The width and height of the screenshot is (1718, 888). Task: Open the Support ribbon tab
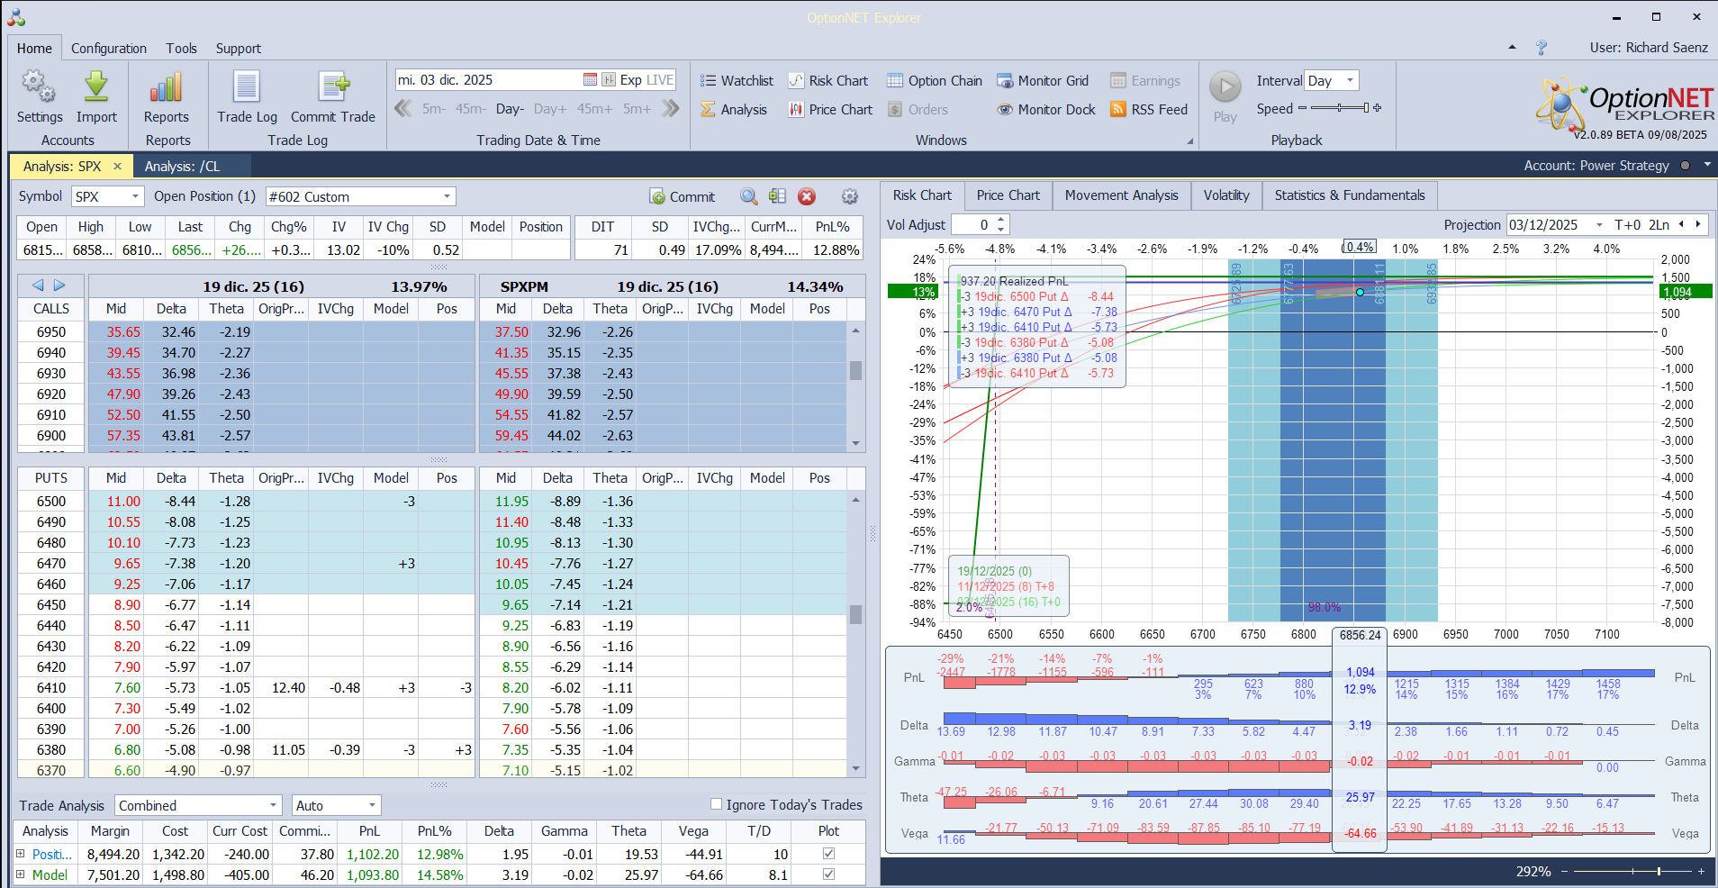[239, 49]
